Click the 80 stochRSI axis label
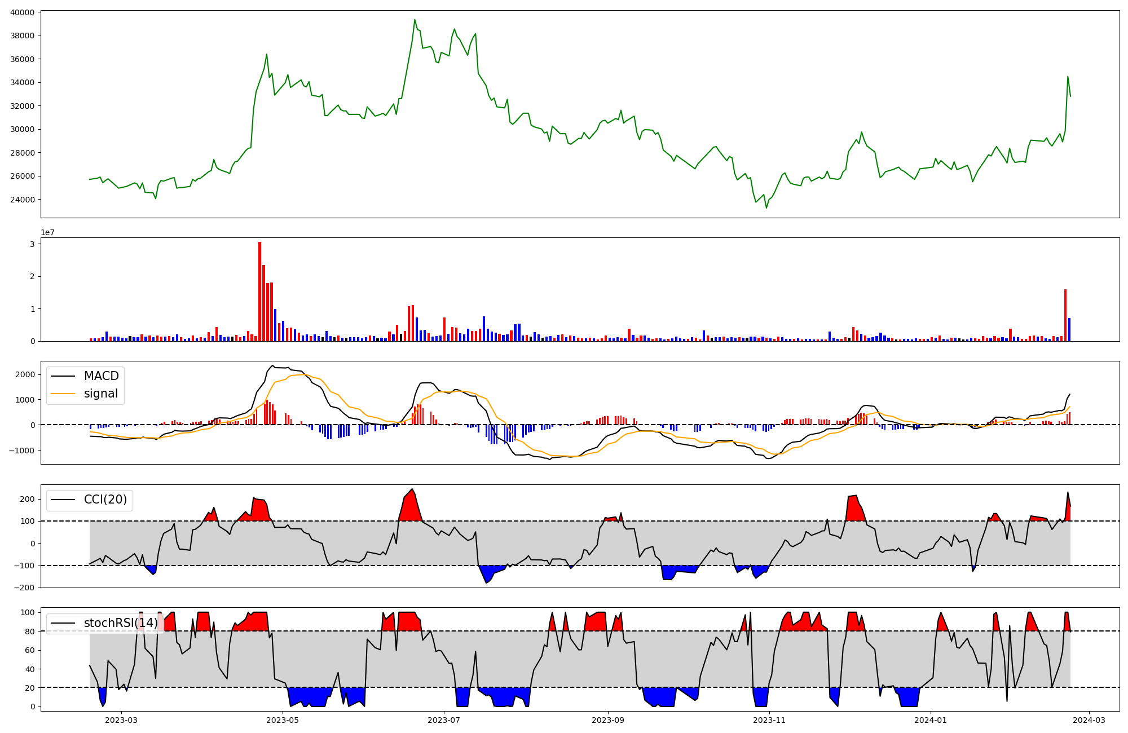The height and width of the screenshot is (733, 1128). pyautogui.click(x=30, y=632)
